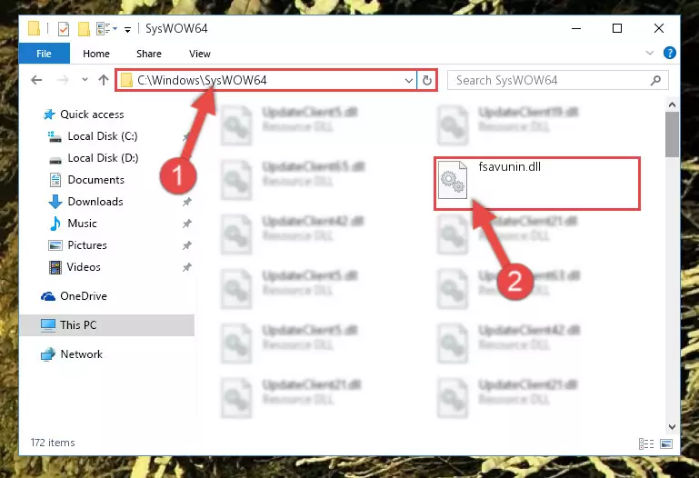Click the title bar folder icon
The image size is (699, 478).
click(x=34, y=28)
